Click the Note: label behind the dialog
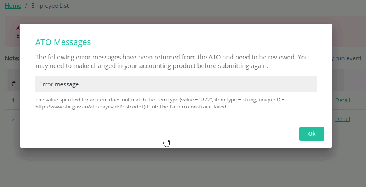The width and height of the screenshot is (366, 187). tap(12, 58)
